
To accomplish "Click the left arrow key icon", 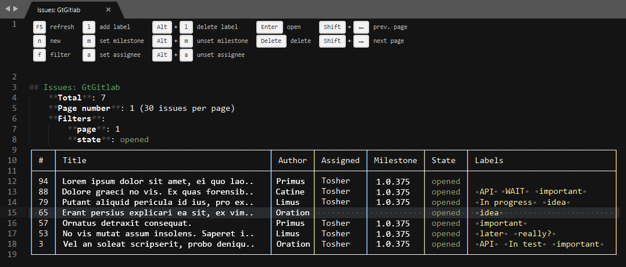I will click(x=361, y=27).
